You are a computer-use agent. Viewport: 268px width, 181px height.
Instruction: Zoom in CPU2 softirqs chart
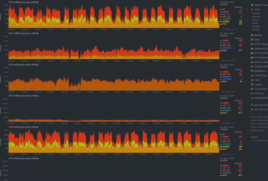[232, 92]
